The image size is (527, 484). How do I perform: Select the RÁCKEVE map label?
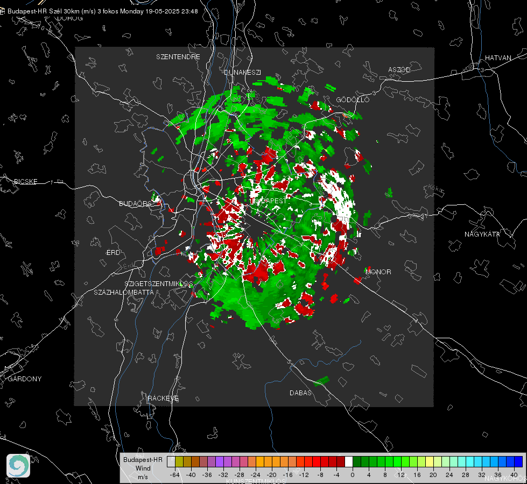point(163,398)
